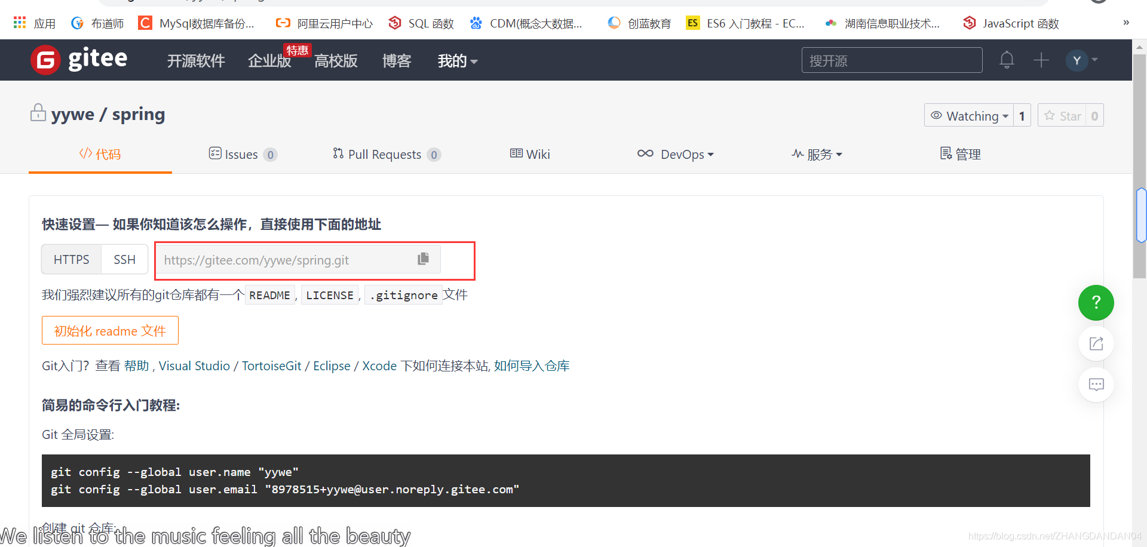Open the 如何导入仓库 link
1147x547 pixels.
coord(532,365)
